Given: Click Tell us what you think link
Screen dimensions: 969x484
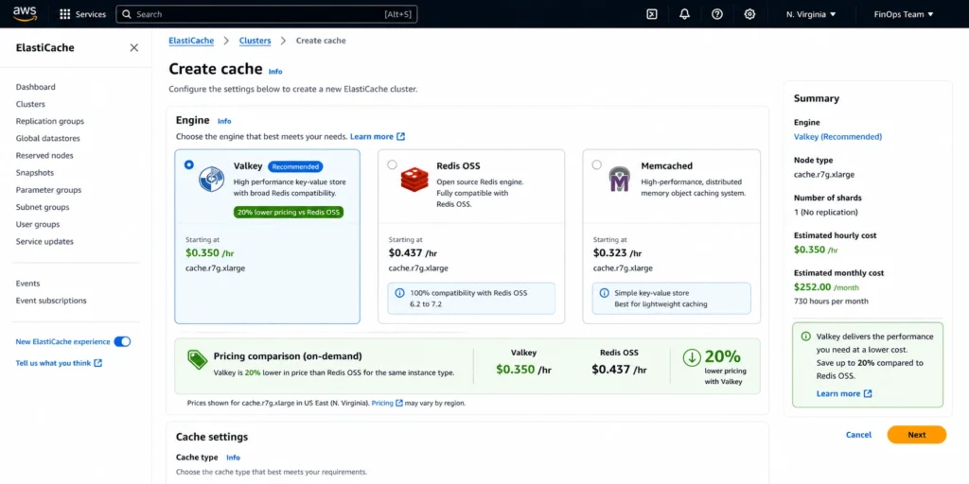Looking at the screenshot, I should [53, 364].
